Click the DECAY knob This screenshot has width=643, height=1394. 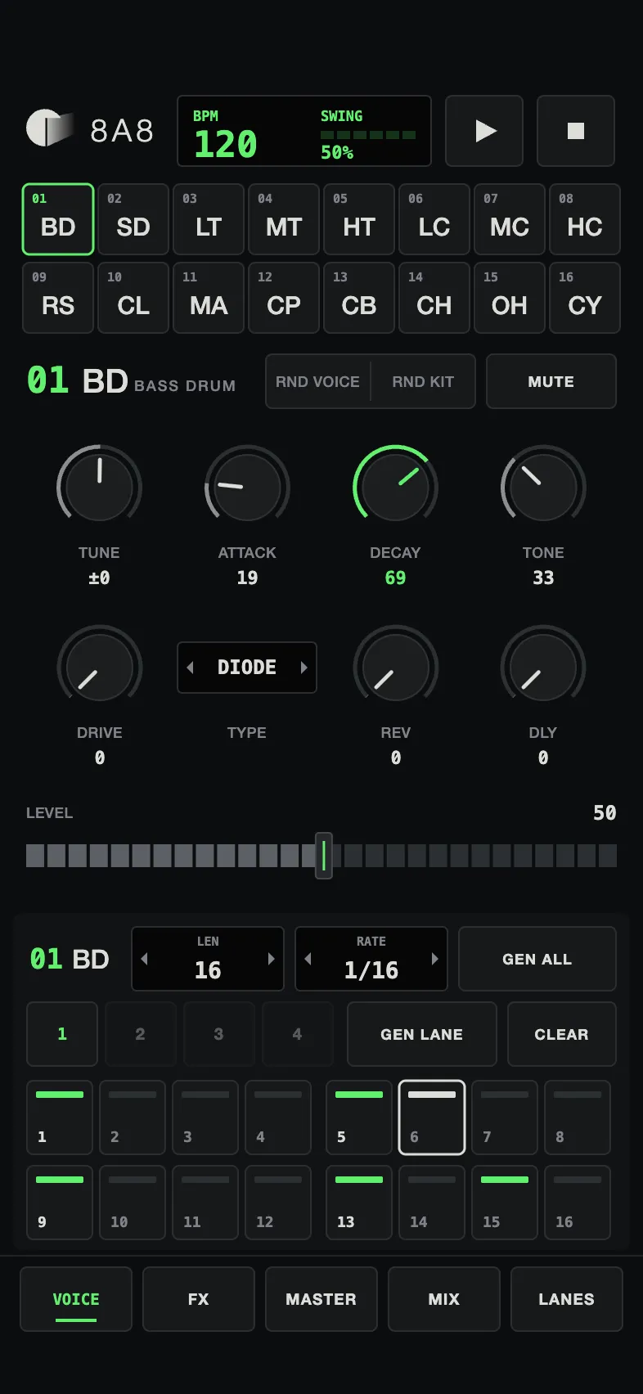point(395,487)
